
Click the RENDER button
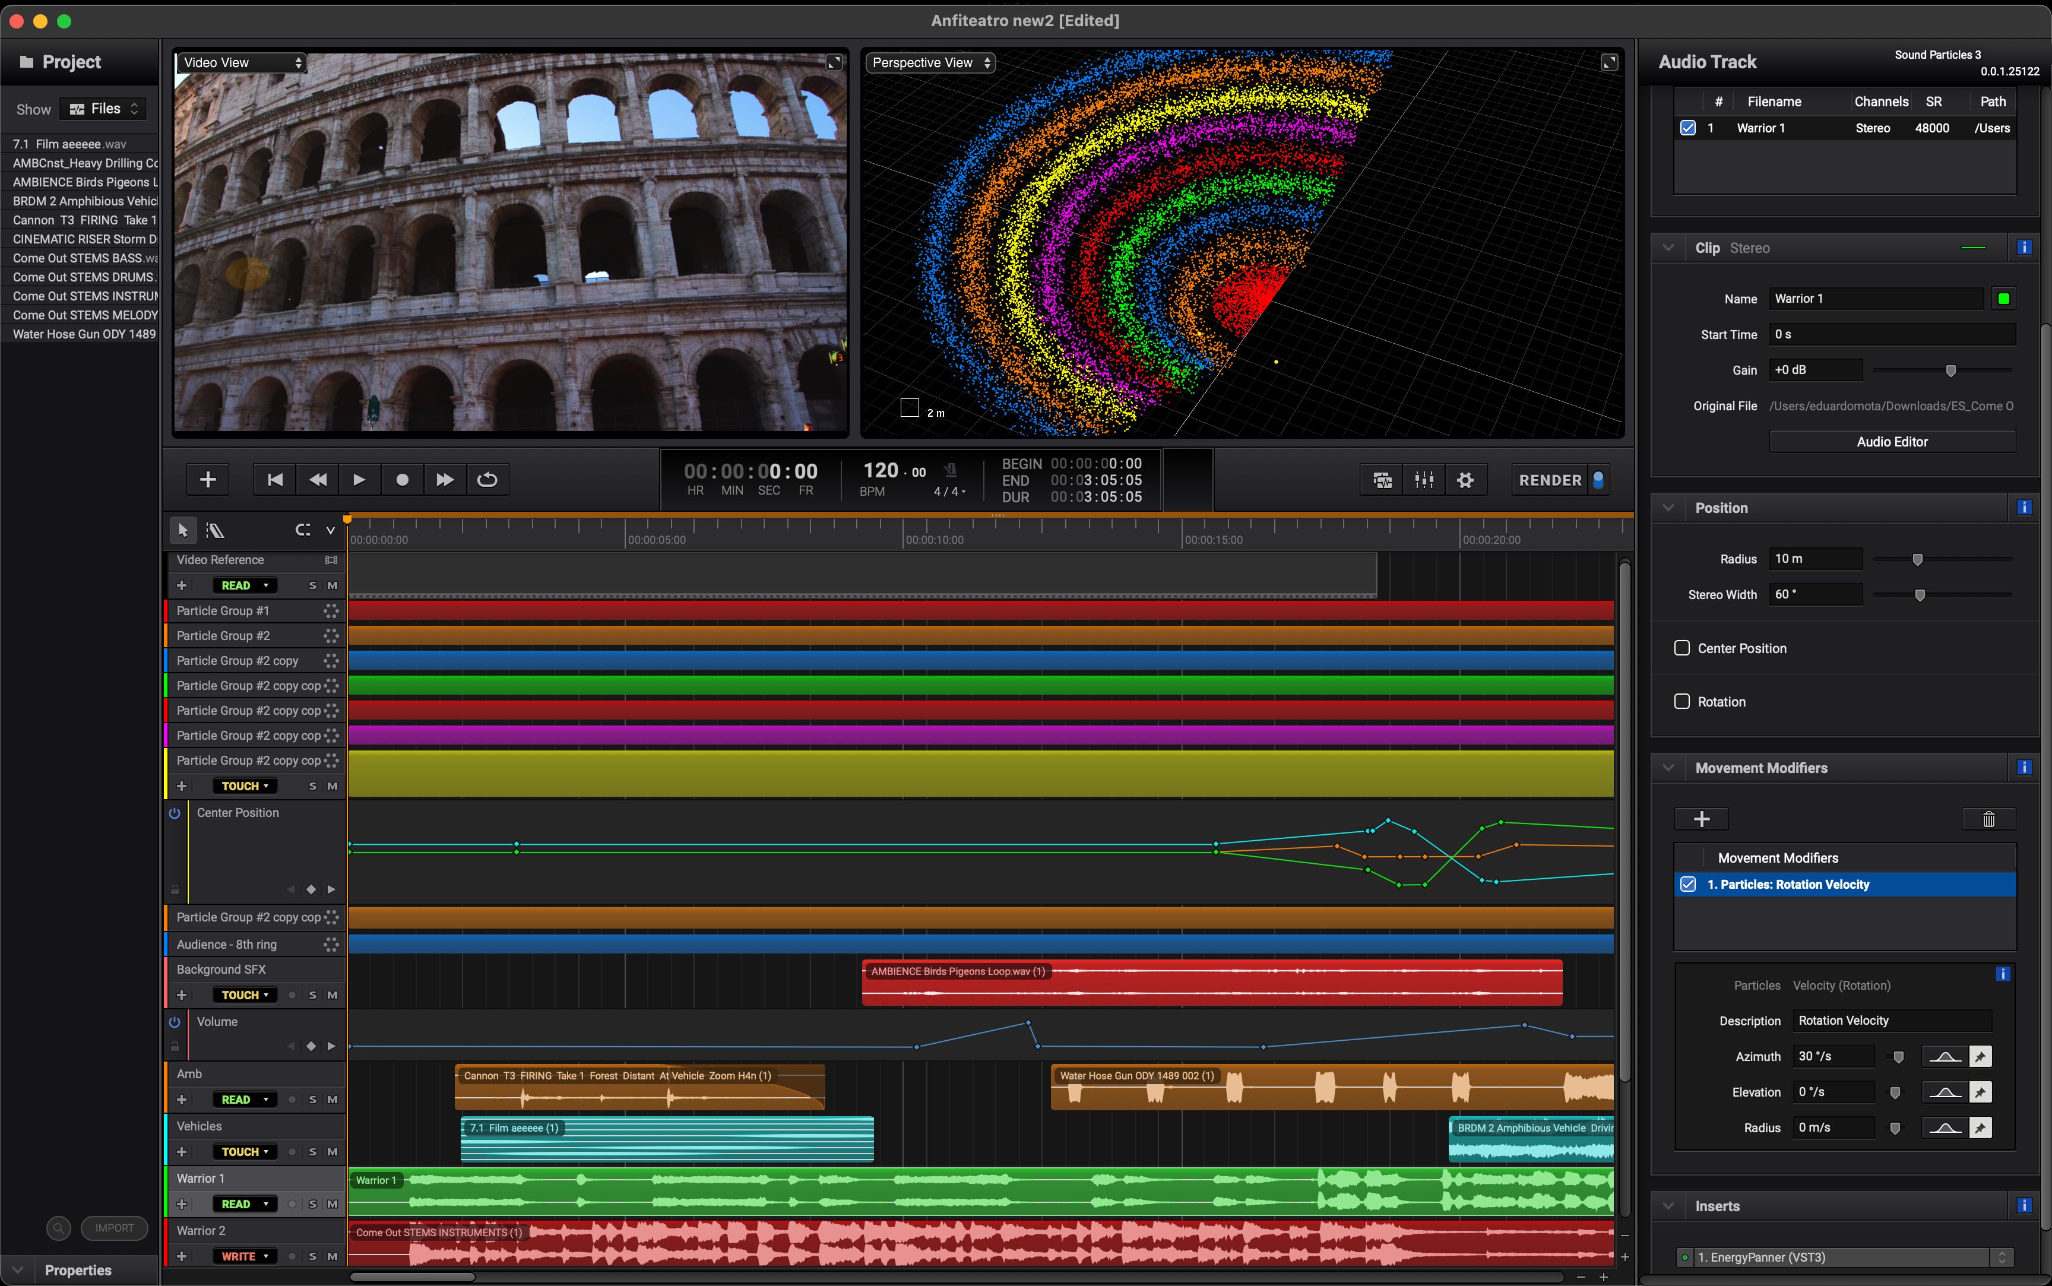click(1550, 480)
